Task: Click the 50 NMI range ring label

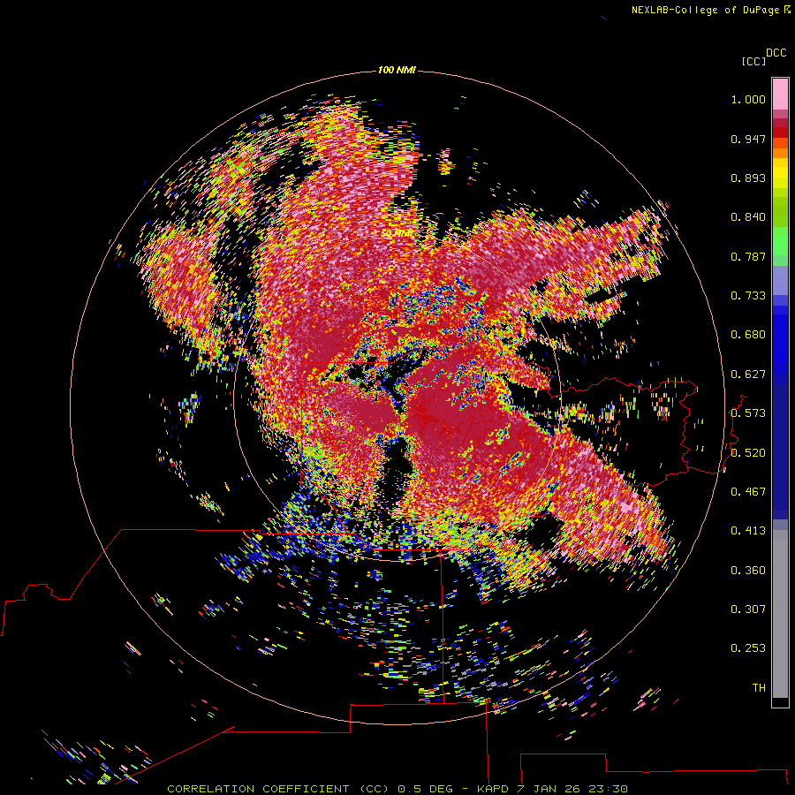Action: (x=397, y=233)
